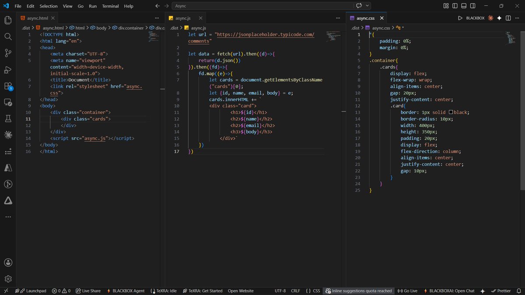This screenshot has width=525, height=295.
Task: Open the Azure view in the activity bar
Action: point(8,168)
